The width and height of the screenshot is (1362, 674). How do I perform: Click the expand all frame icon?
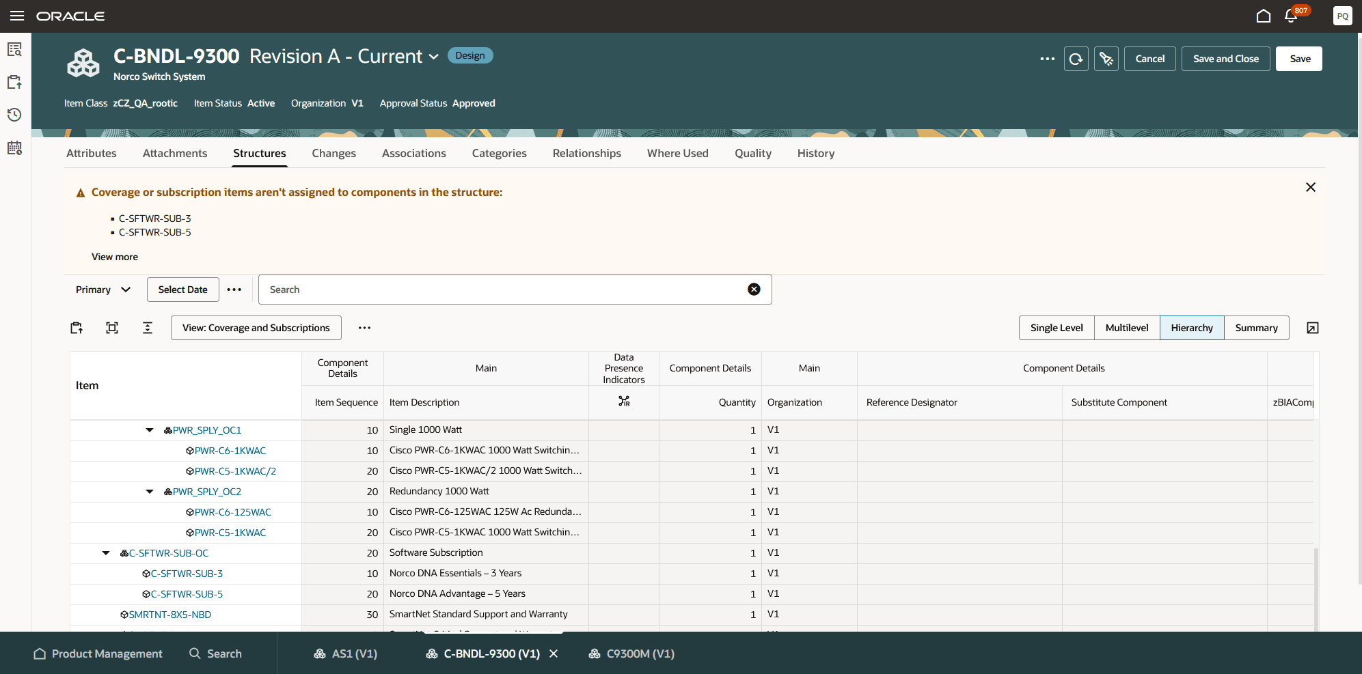click(x=112, y=328)
